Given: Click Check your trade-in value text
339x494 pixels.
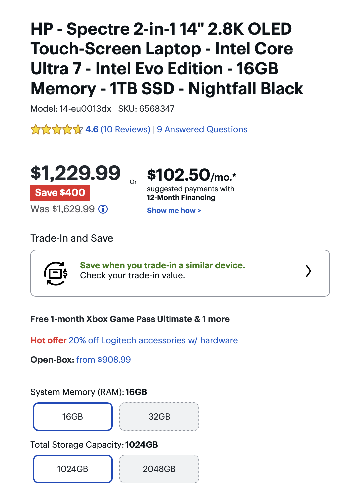Looking at the screenshot, I should [x=133, y=275].
